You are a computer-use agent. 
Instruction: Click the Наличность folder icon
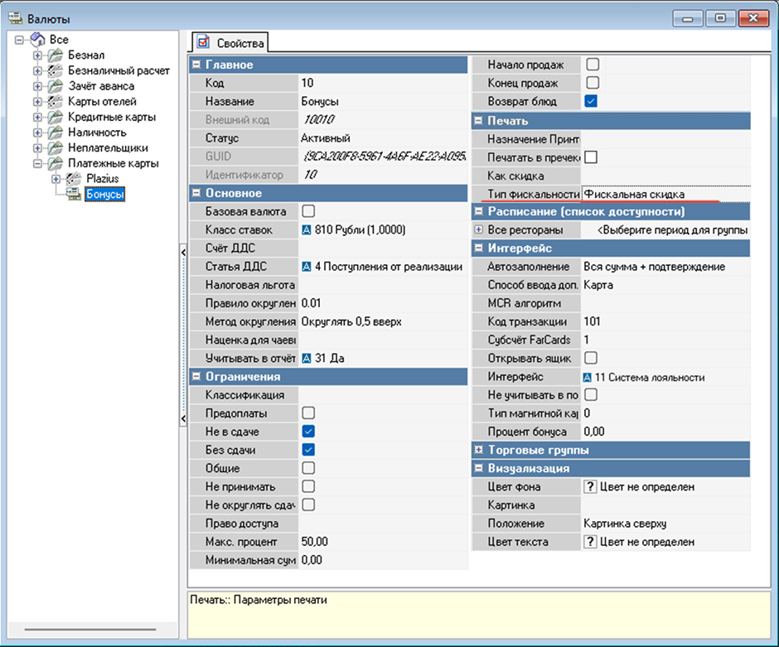pos(55,133)
